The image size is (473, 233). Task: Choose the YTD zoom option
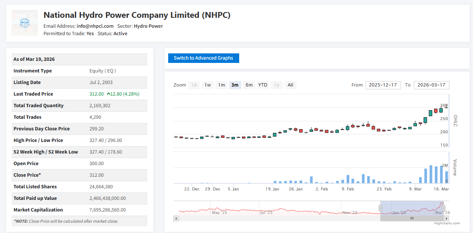pyautogui.click(x=262, y=85)
